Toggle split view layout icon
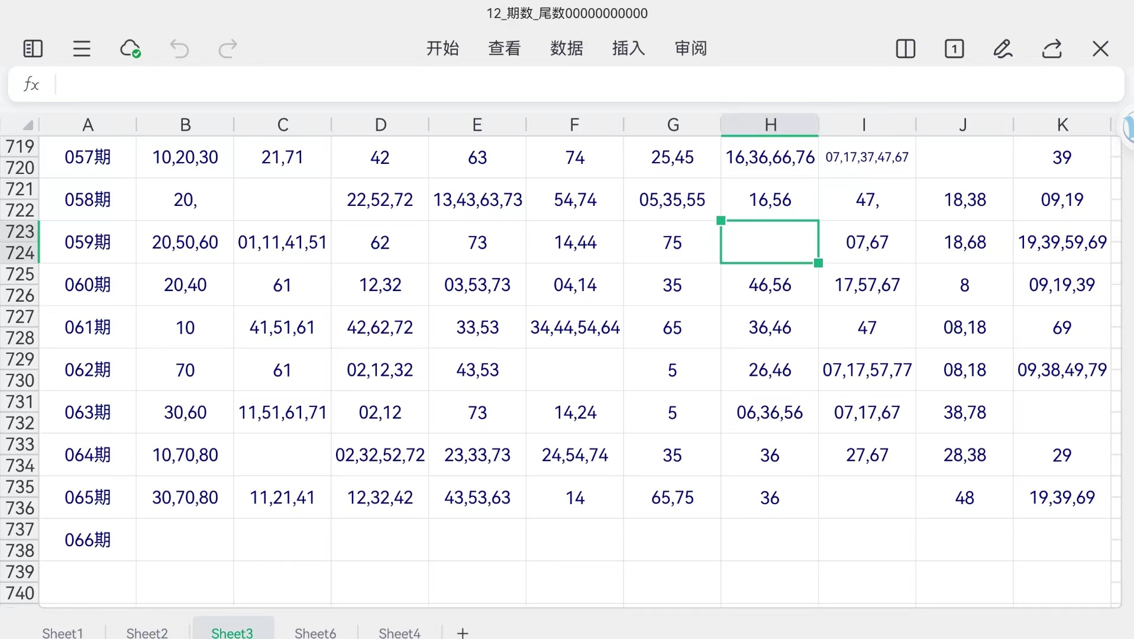Viewport: 1134px width, 639px height. pyautogui.click(x=906, y=49)
